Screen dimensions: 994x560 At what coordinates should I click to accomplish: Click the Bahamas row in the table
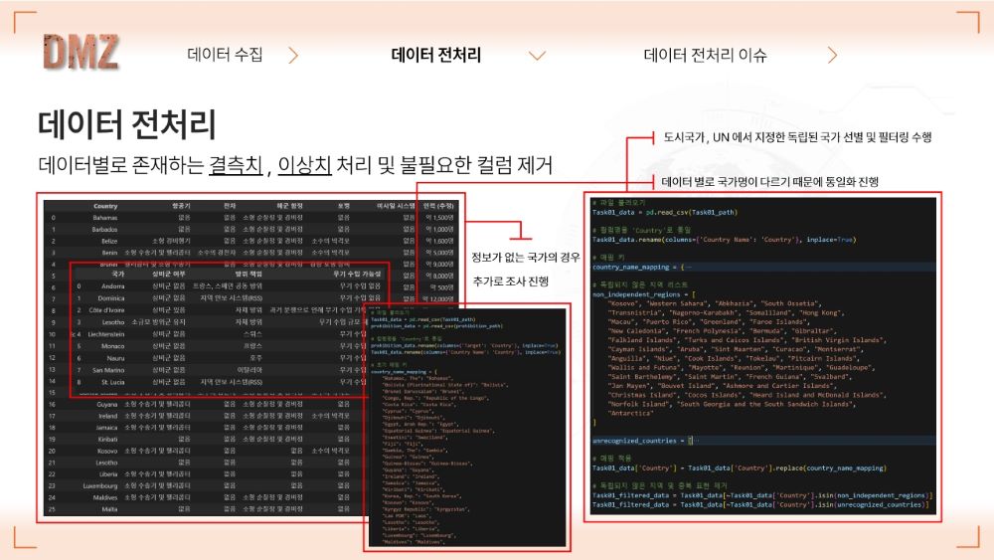[252, 218]
